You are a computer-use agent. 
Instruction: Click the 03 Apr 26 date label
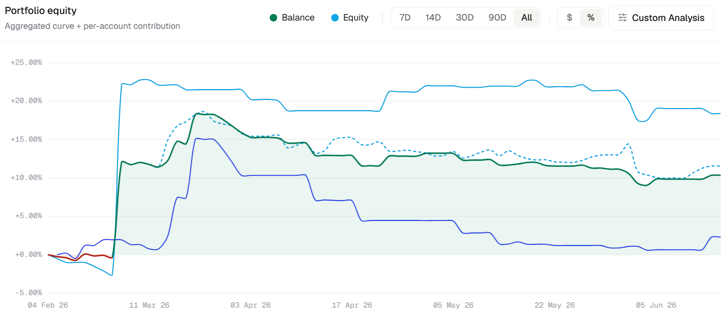tap(251, 305)
